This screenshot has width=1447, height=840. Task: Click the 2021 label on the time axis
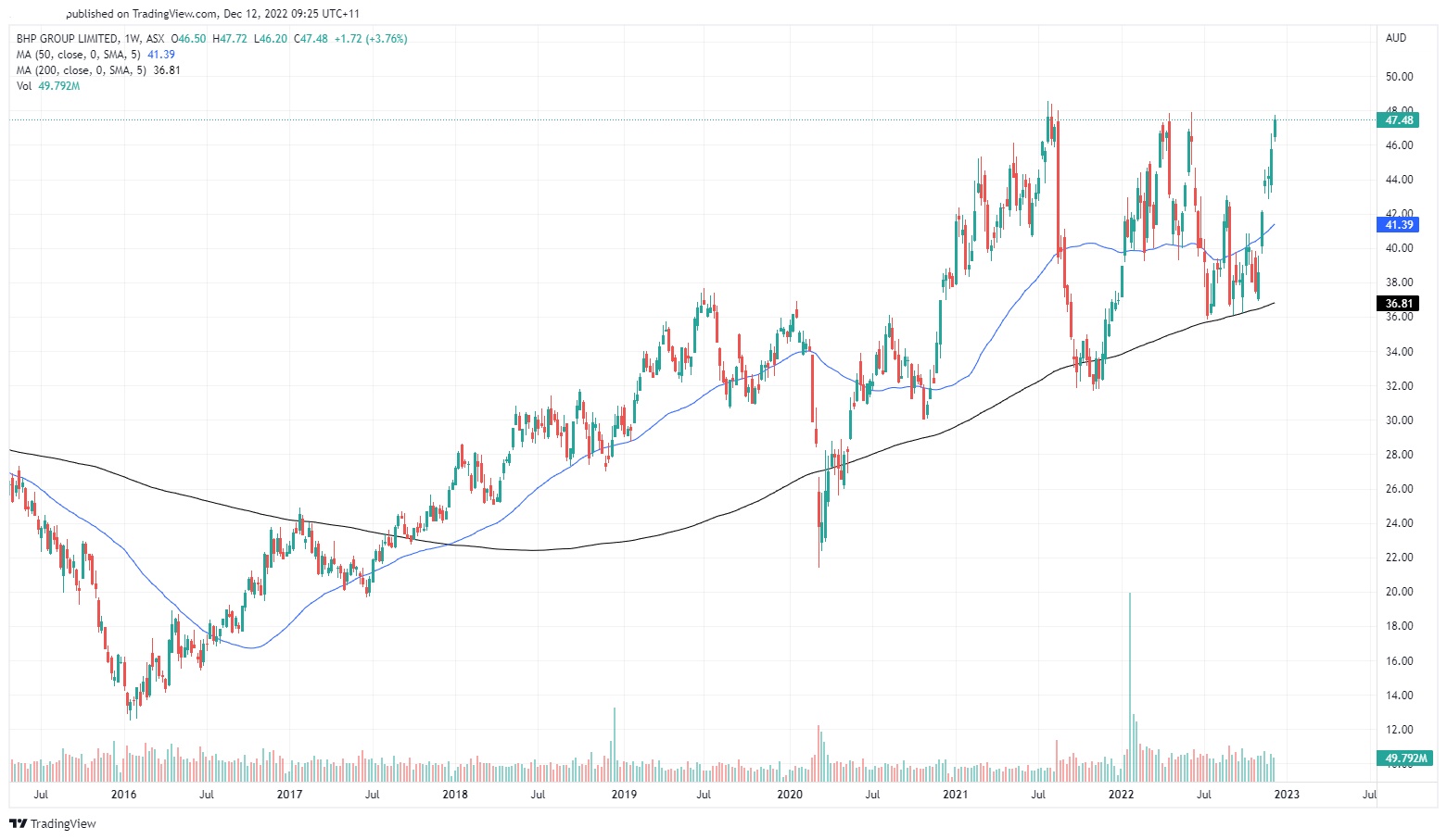(x=956, y=795)
